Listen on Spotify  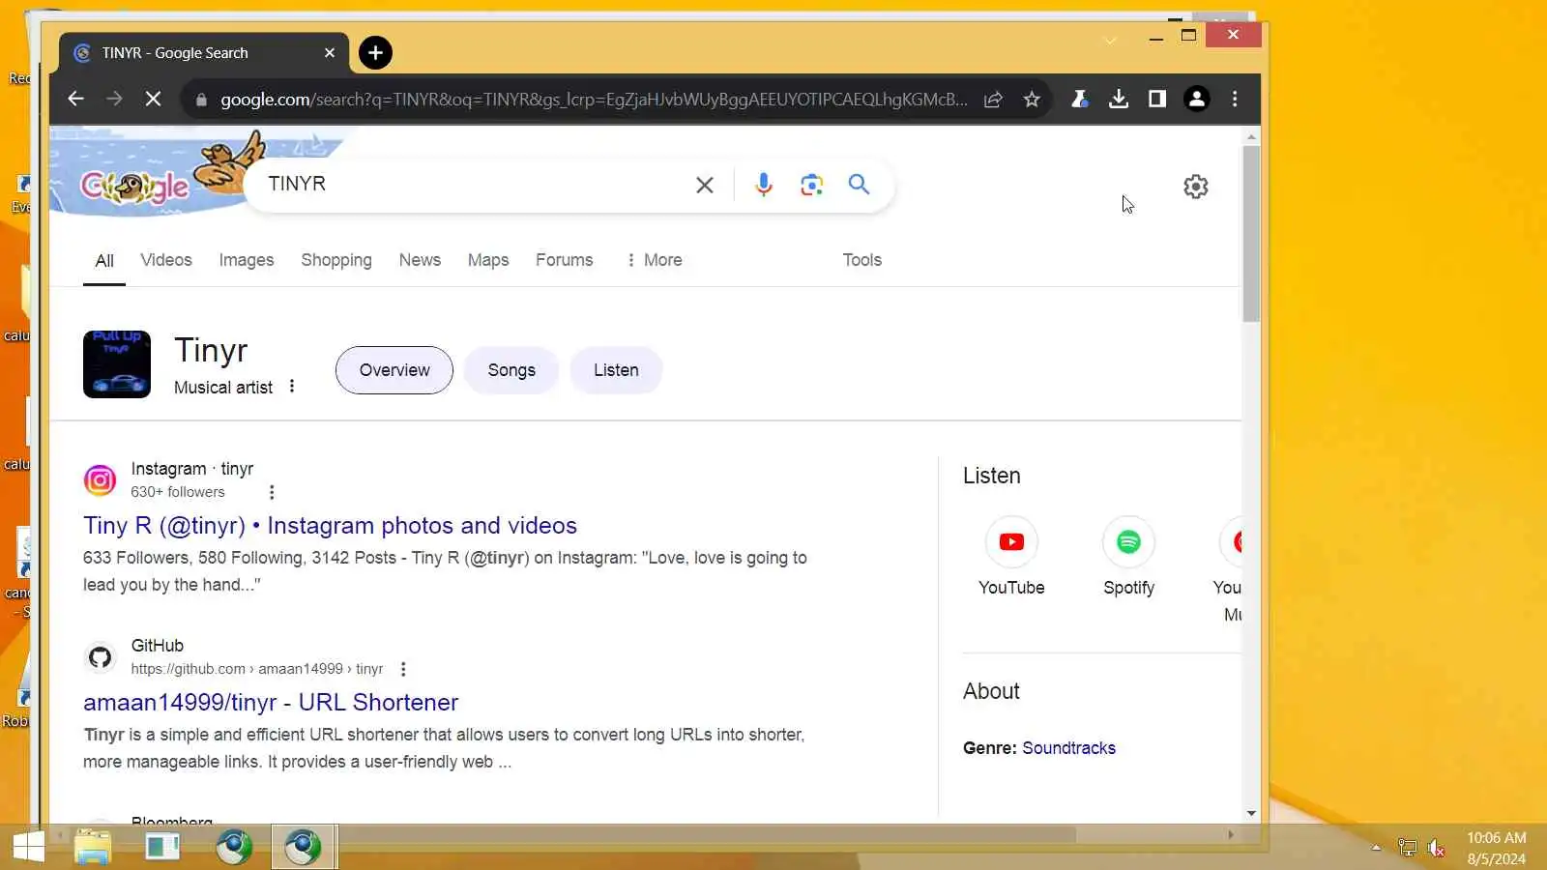click(x=1128, y=558)
